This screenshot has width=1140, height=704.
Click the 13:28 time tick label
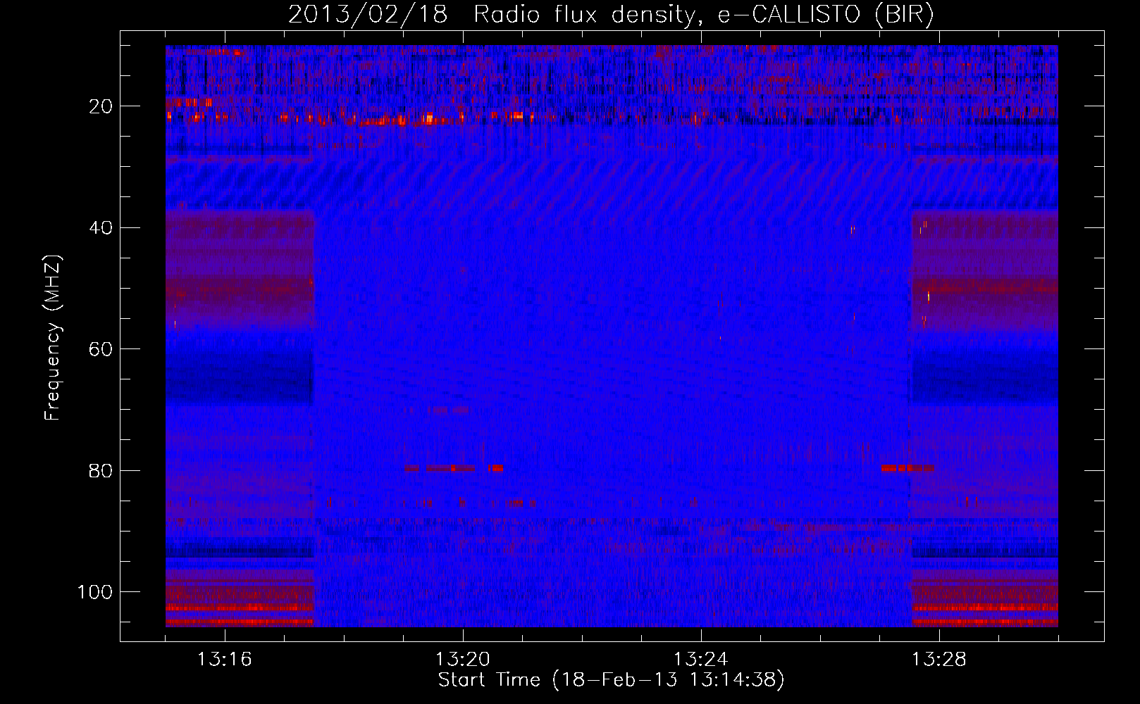pyautogui.click(x=939, y=660)
